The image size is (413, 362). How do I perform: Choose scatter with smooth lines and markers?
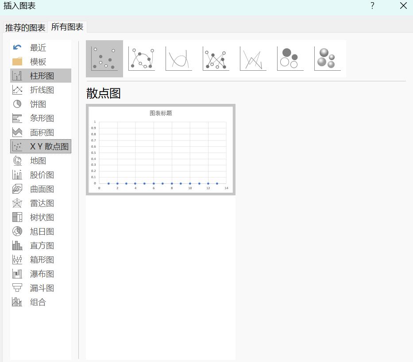142,59
